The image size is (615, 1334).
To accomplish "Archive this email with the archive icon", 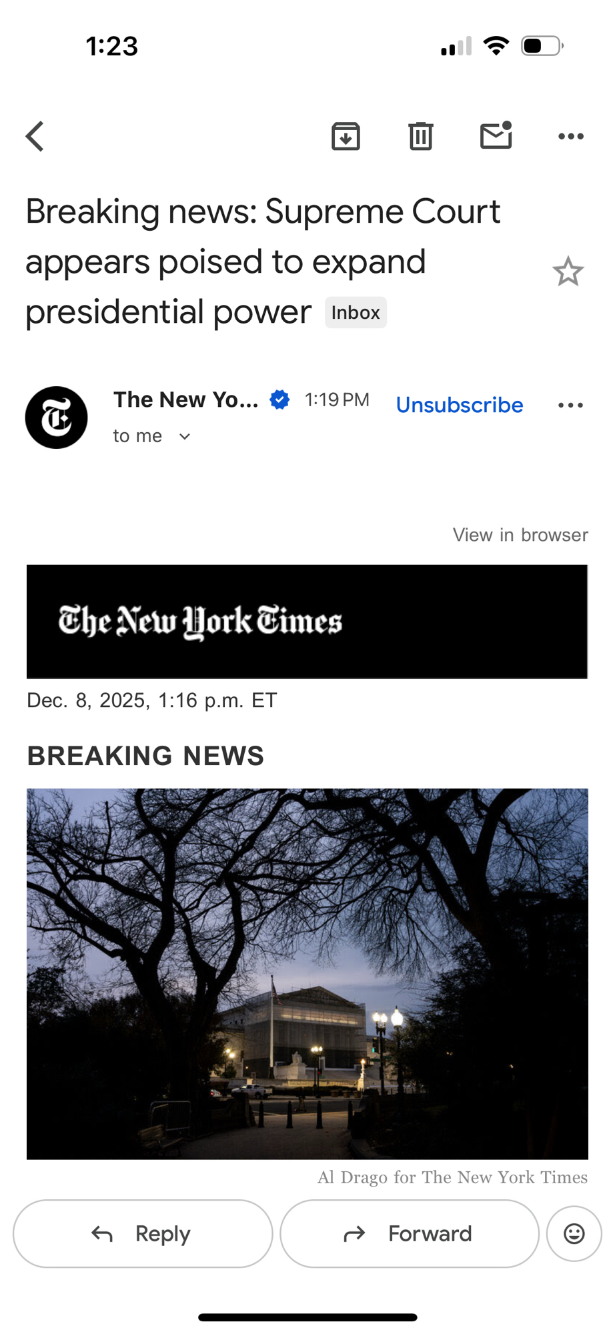I will [x=346, y=137].
